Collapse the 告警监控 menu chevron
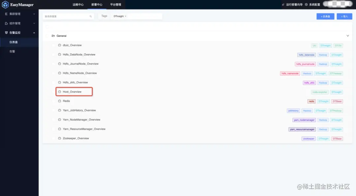Image resolution: width=356 pixels, height=196 pixels. (x=34, y=33)
